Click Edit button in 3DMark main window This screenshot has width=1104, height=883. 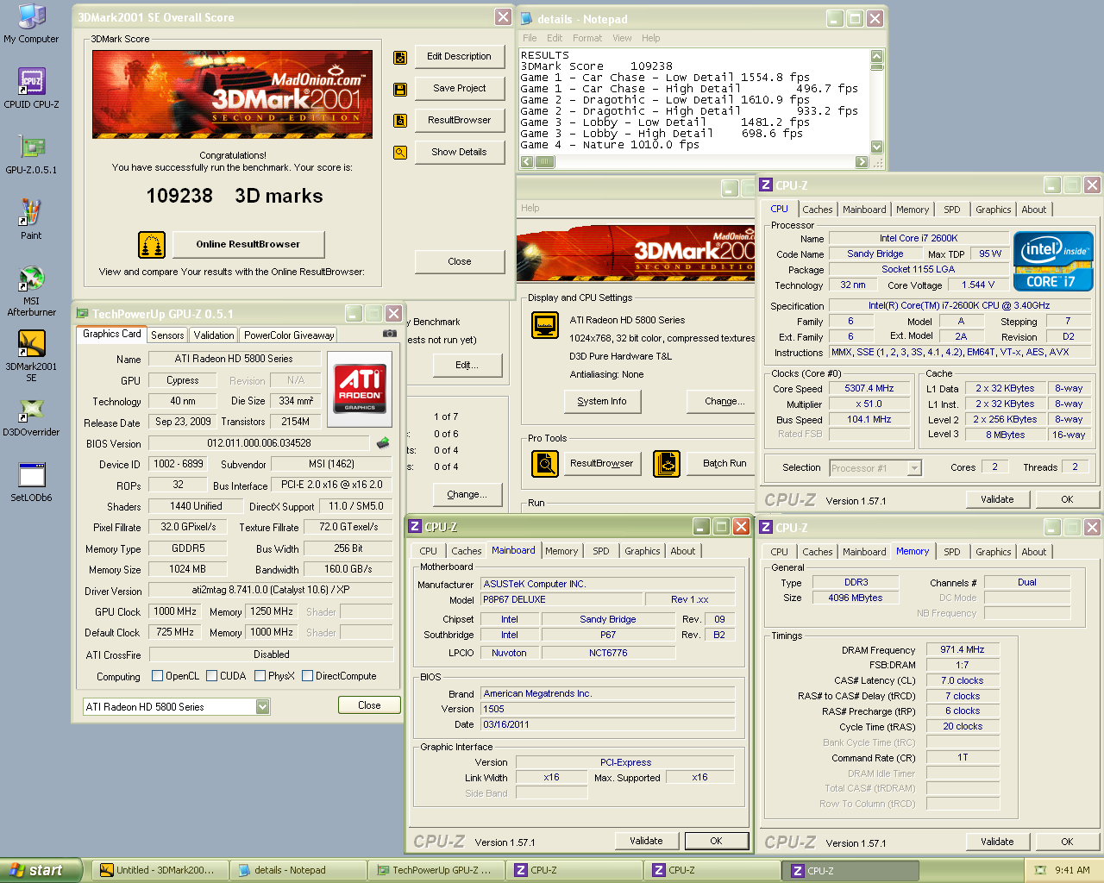pos(467,366)
